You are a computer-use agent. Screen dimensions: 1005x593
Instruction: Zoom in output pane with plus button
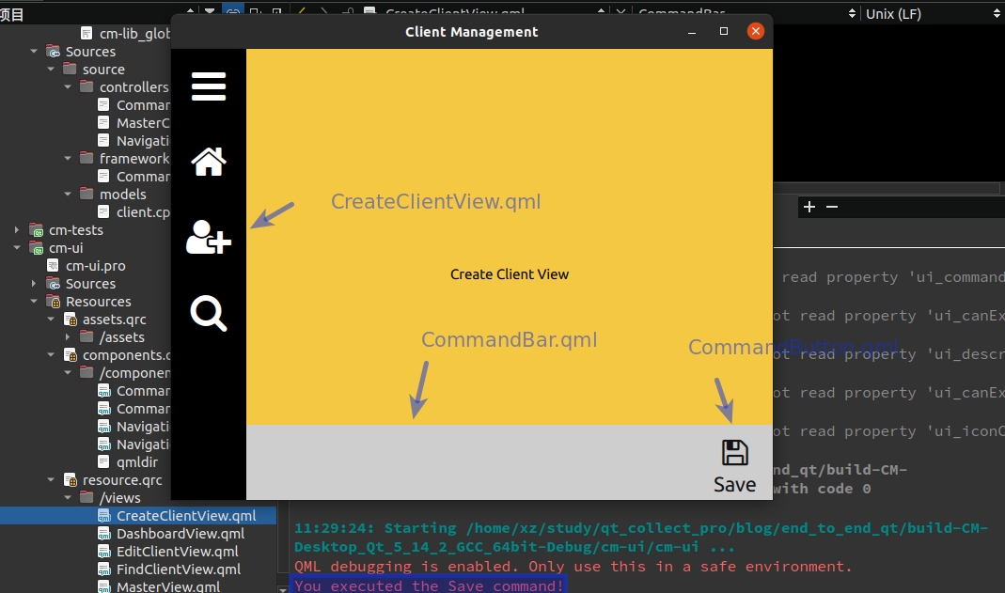click(x=809, y=207)
